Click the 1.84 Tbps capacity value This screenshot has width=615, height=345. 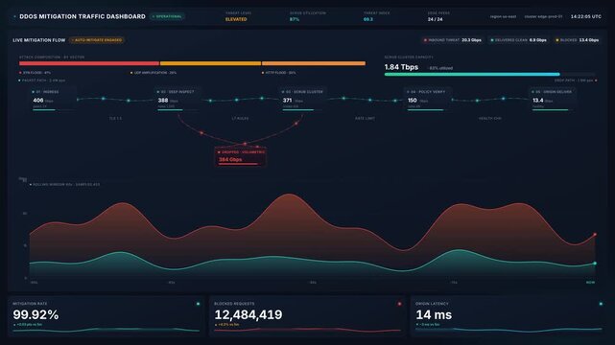[401, 67]
